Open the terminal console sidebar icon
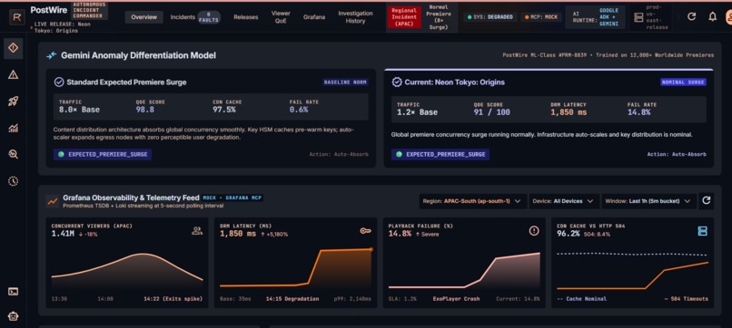This screenshot has width=732, height=328. [x=13, y=292]
